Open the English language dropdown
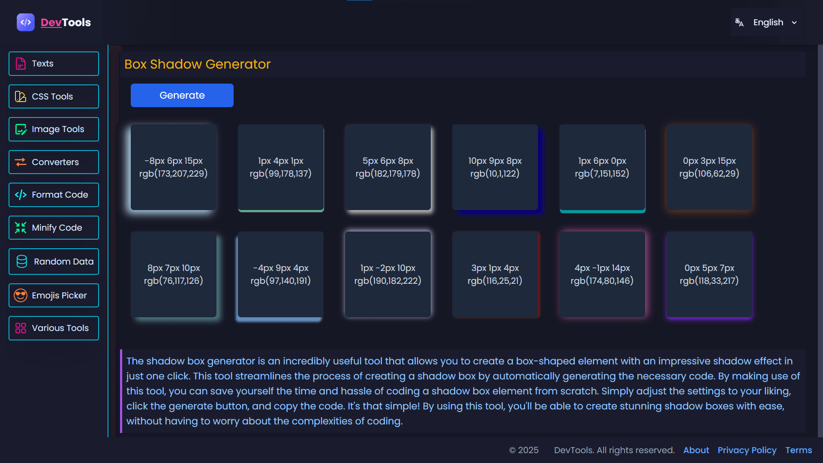This screenshot has width=823, height=463. 769,22
